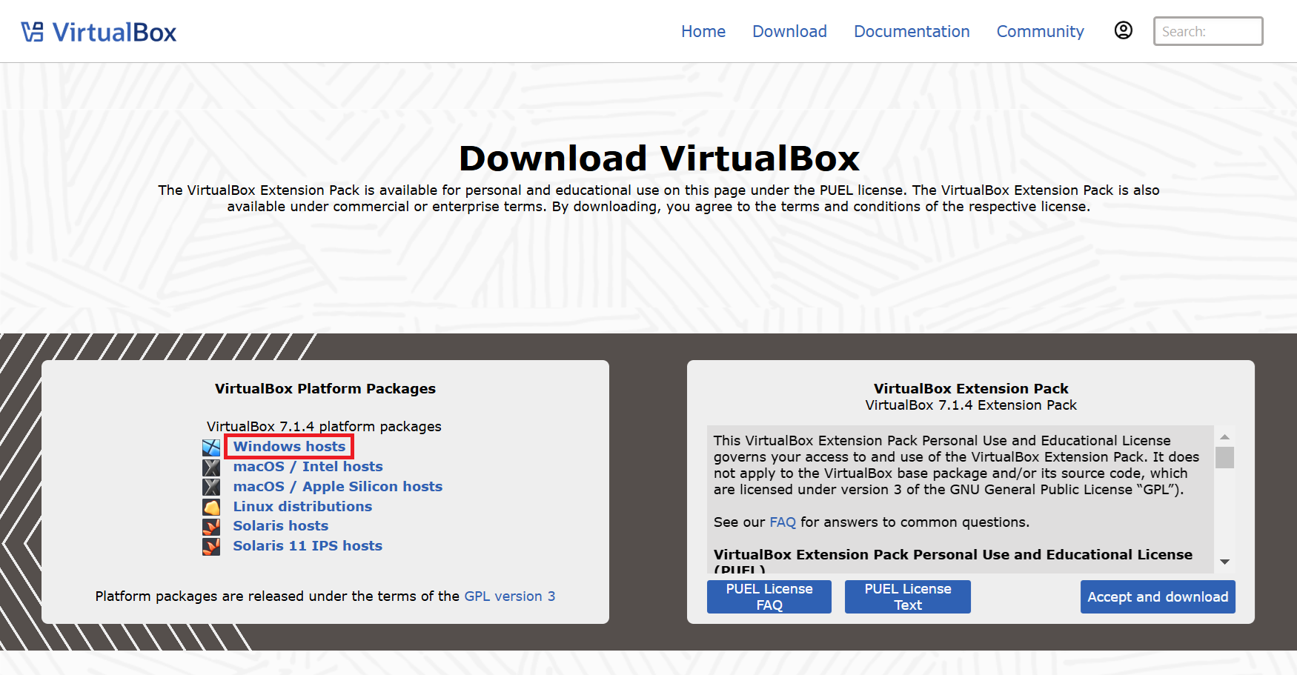
Task: Click the license text scrollbar up arrow
Action: 1225,436
